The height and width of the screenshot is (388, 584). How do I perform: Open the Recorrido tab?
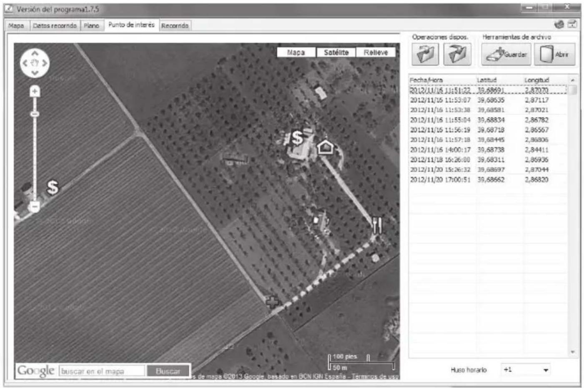(x=175, y=26)
